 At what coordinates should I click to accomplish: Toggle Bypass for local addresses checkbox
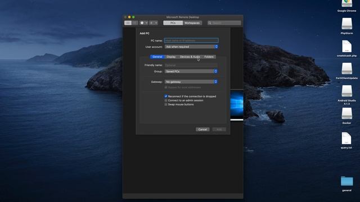point(166,88)
